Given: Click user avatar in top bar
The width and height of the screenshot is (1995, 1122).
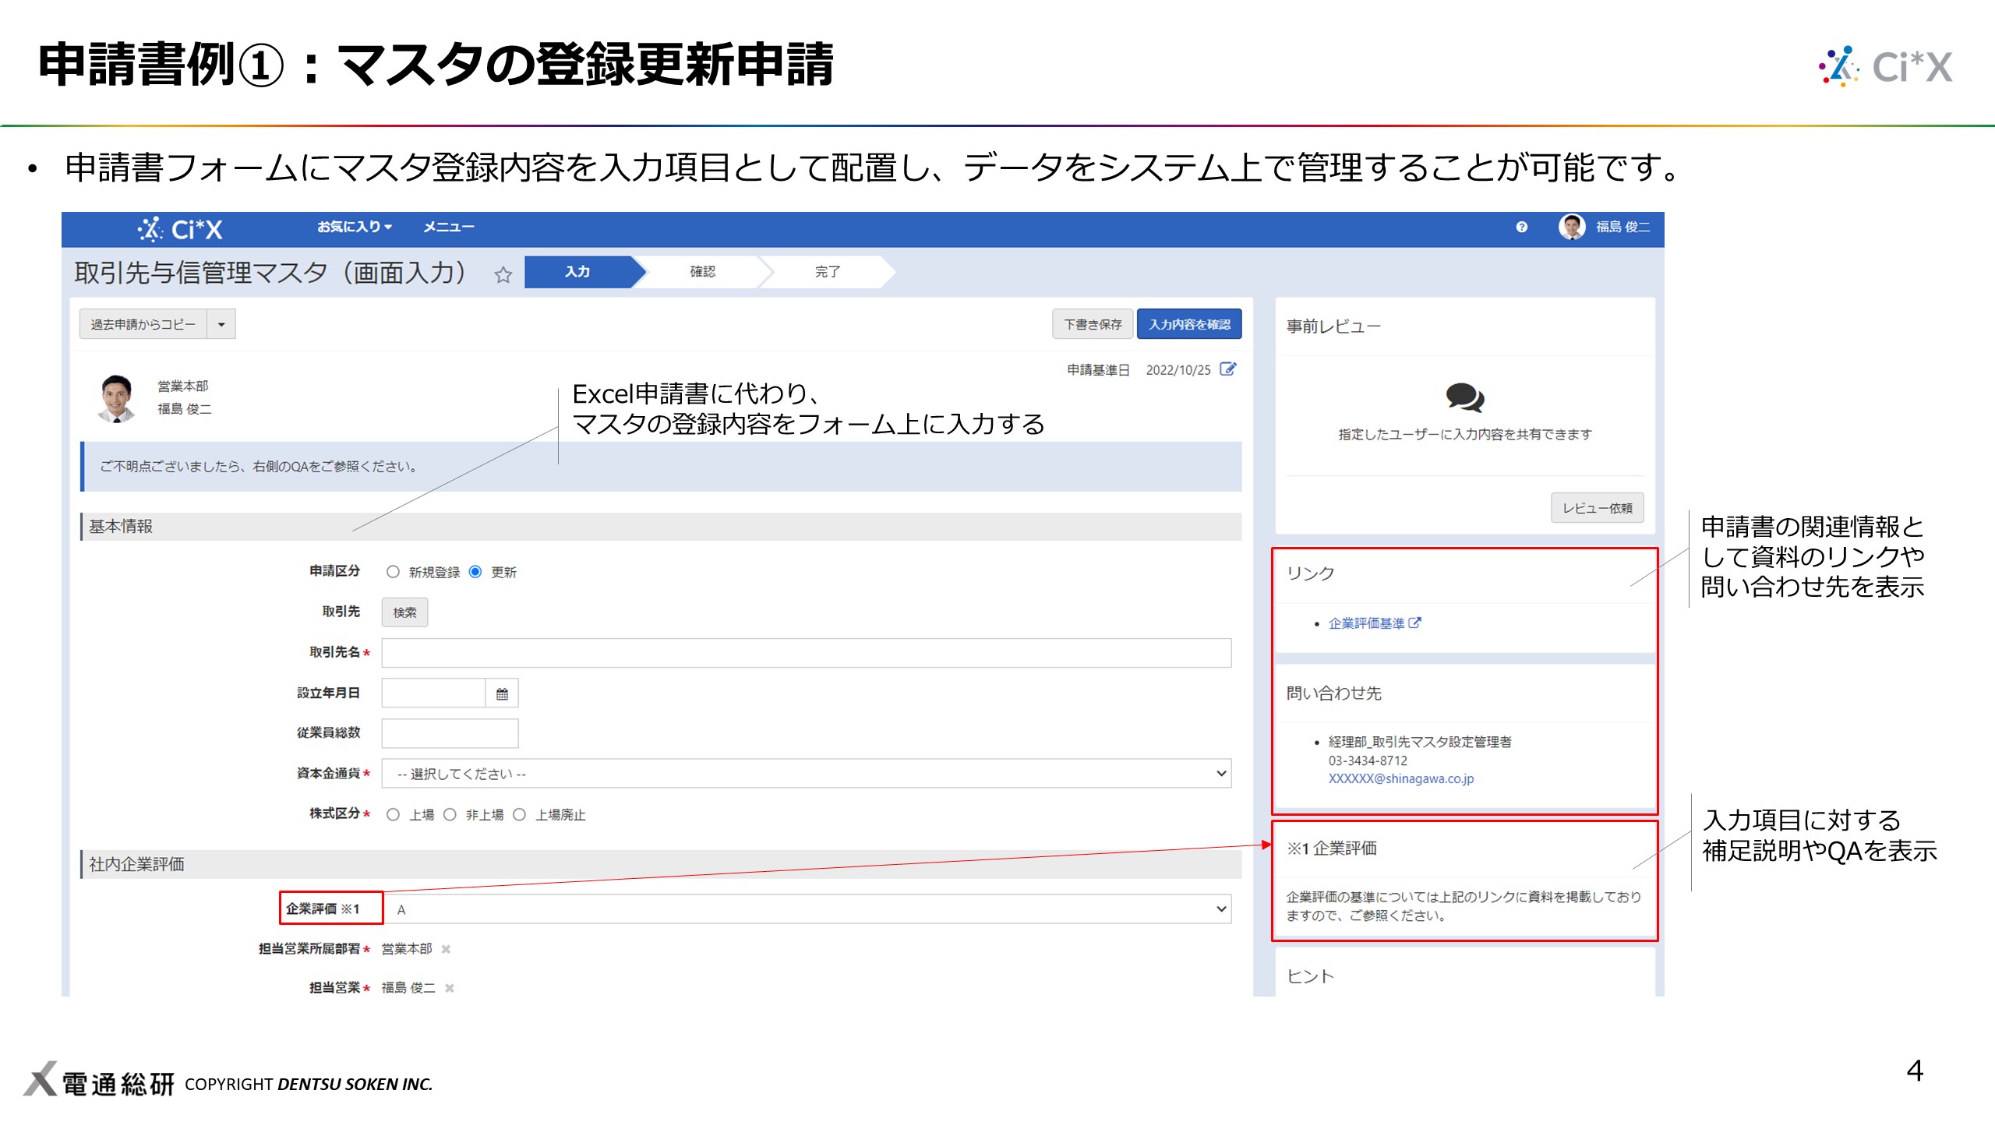Looking at the screenshot, I should [x=1571, y=227].
